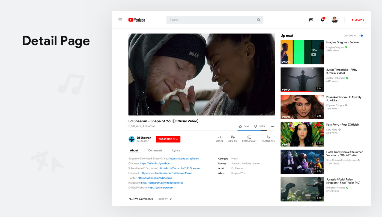The height and width of the screenshot is (217, 382).
Task: Click the Broadcast cast icon
Action: tap(249, 137)
